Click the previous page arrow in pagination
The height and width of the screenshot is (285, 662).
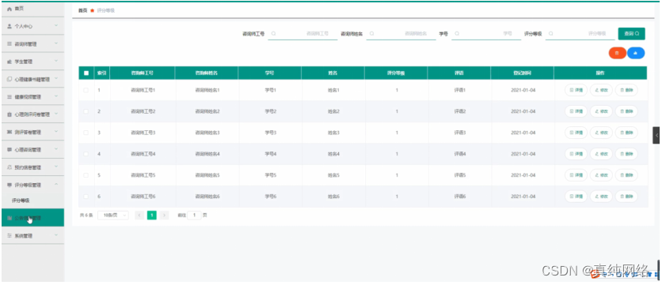139,215
